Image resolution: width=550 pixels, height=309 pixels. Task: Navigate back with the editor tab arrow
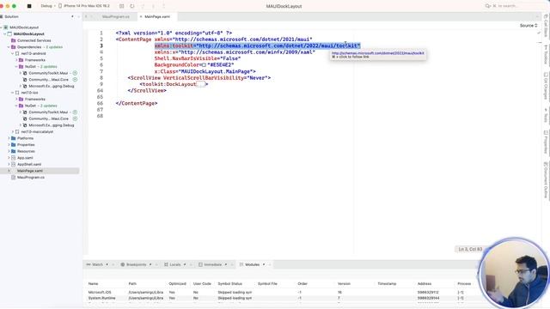pyautogui.click(x=86, y=16)
